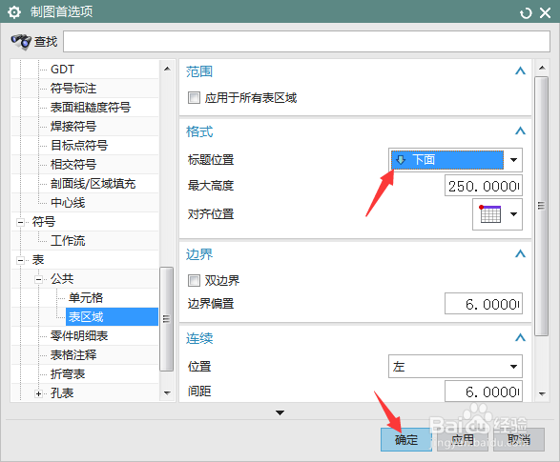Select 中心线 tree item

pyautogui.click(x=68, y=203)
